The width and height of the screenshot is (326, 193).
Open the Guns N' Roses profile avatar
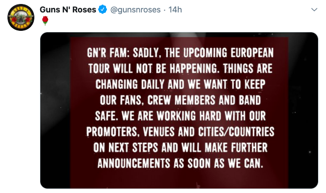(x=21, y=17)
